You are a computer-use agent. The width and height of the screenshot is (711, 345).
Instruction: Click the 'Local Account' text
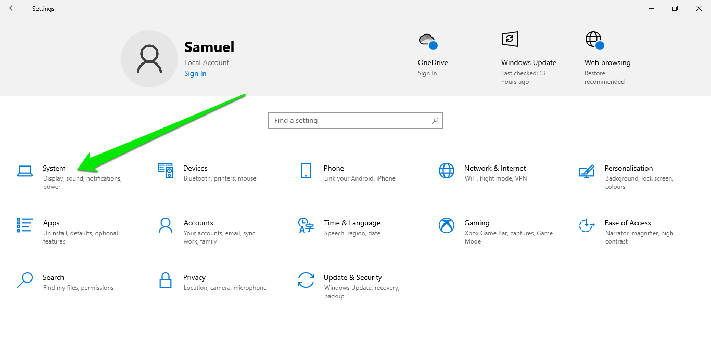click(207, 62)
